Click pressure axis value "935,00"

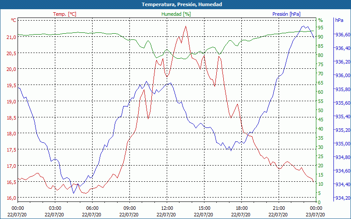[x=342, y=144]
